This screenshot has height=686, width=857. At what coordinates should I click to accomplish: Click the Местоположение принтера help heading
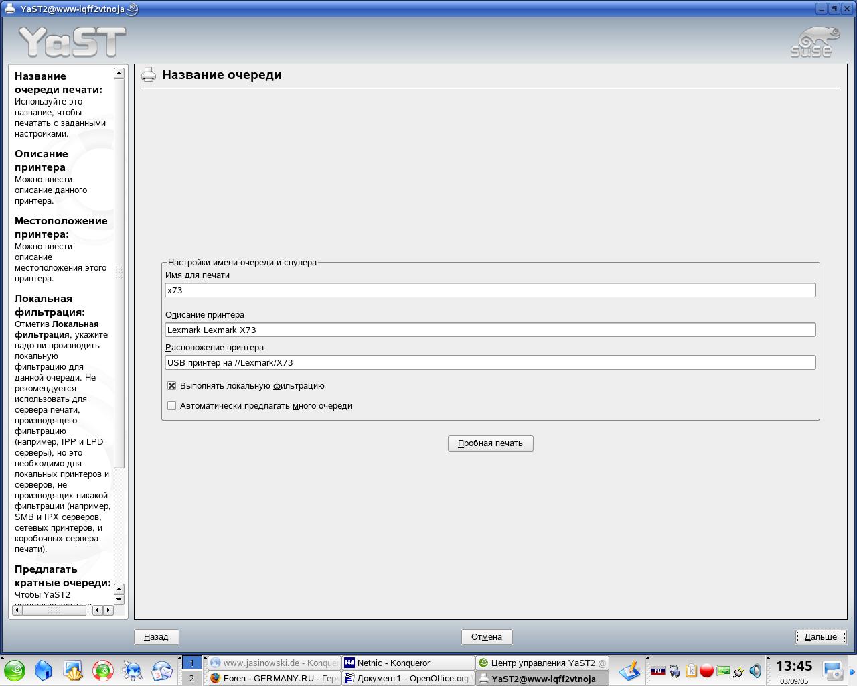pyautogui.click(x=61, y=228)
